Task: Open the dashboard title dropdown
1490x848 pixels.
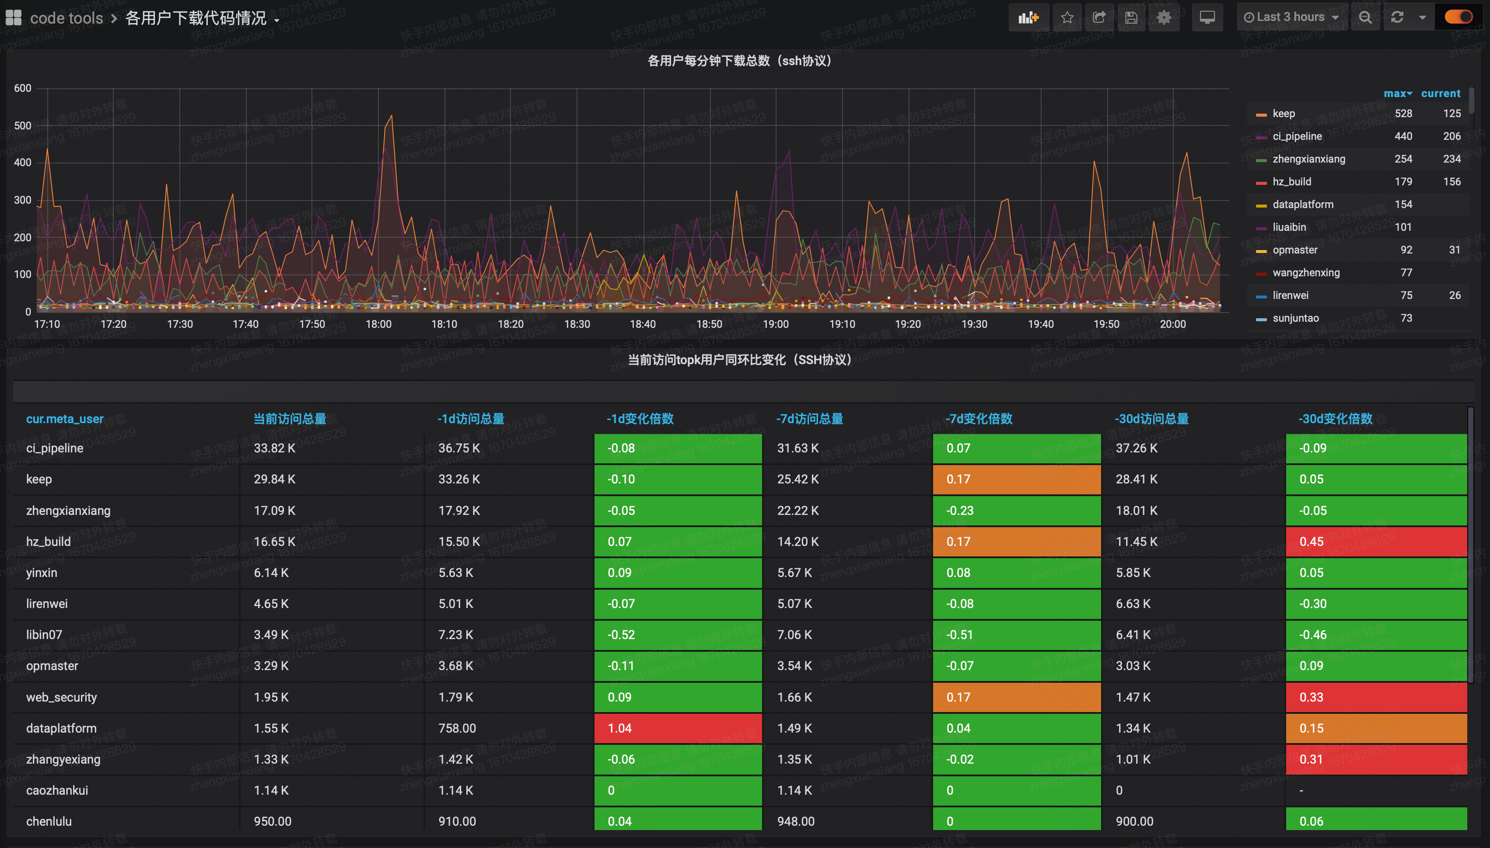Action: (202, 19)
